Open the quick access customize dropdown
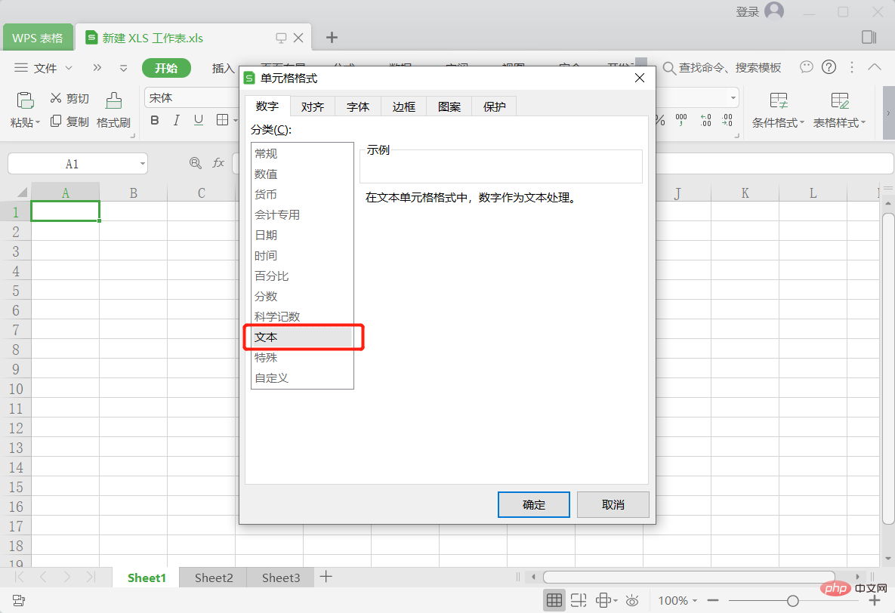Screen dimensions: 895x613 (x=123, y=69)
